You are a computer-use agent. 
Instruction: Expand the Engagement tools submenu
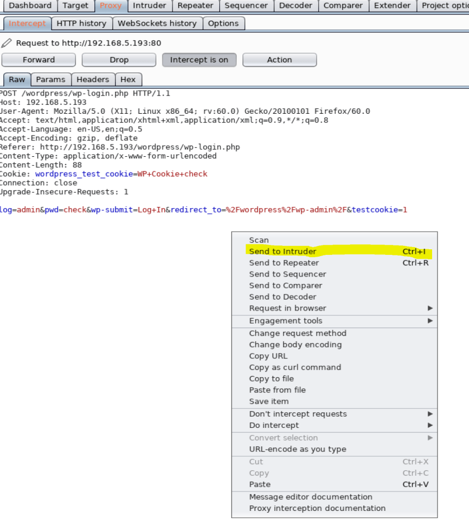[x=285, y=321]
